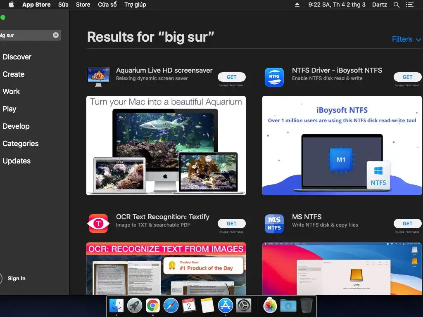Clear the search field with the X icon
This screenshot has height=317, width=423.
pyautogui.click(x=56, y=35)
